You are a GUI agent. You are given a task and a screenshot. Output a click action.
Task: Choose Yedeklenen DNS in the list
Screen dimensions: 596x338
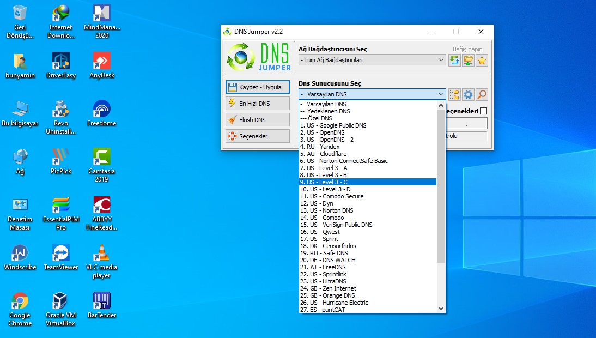pyautogui.click(x=368, y=111)
